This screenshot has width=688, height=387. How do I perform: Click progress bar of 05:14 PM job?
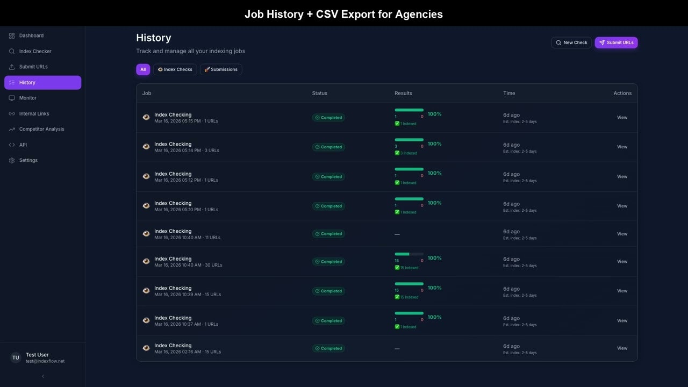click(x=409, y=140)
